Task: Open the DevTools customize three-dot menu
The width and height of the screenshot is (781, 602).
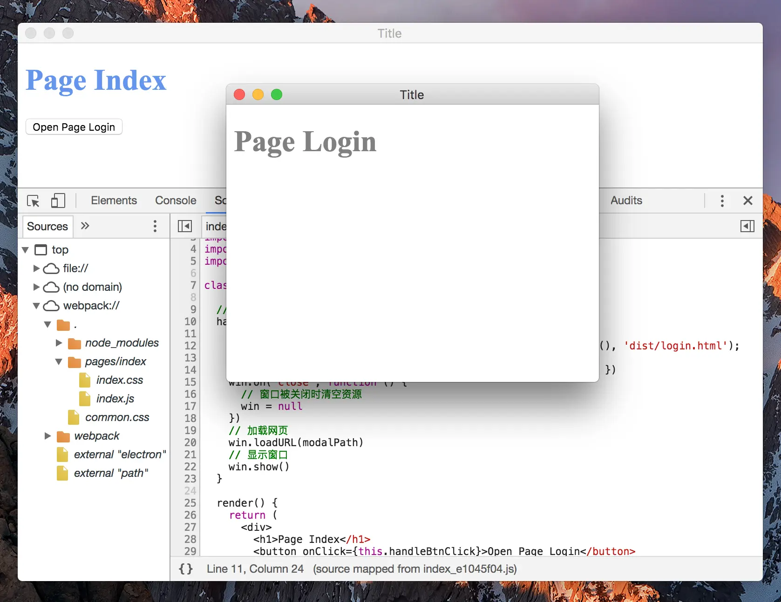Action: (722, 201)
